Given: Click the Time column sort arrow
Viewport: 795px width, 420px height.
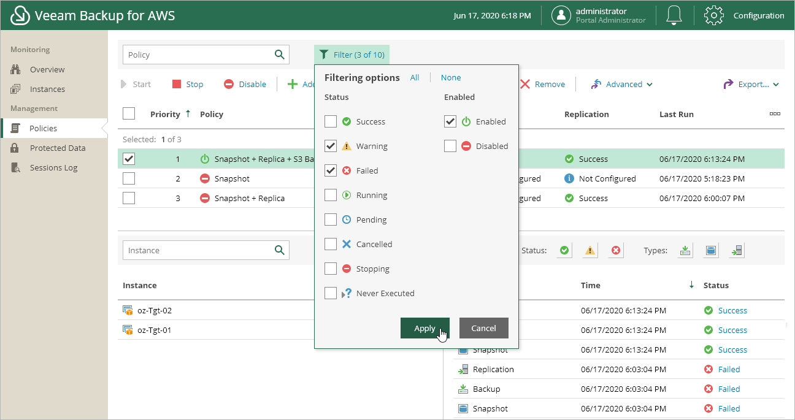Looking at the screenshot, I should point(691,284).
